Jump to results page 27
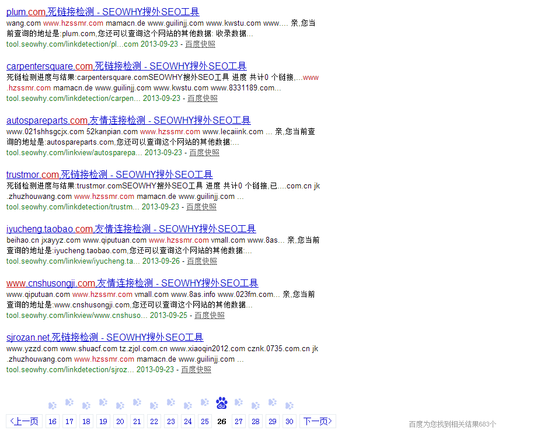The width and height of the screenshot is (537, 441). [x=239, y=421]
